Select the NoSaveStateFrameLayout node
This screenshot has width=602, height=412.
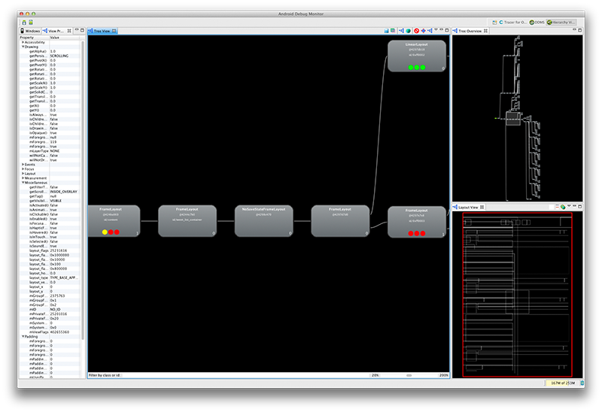pos(264,221)
